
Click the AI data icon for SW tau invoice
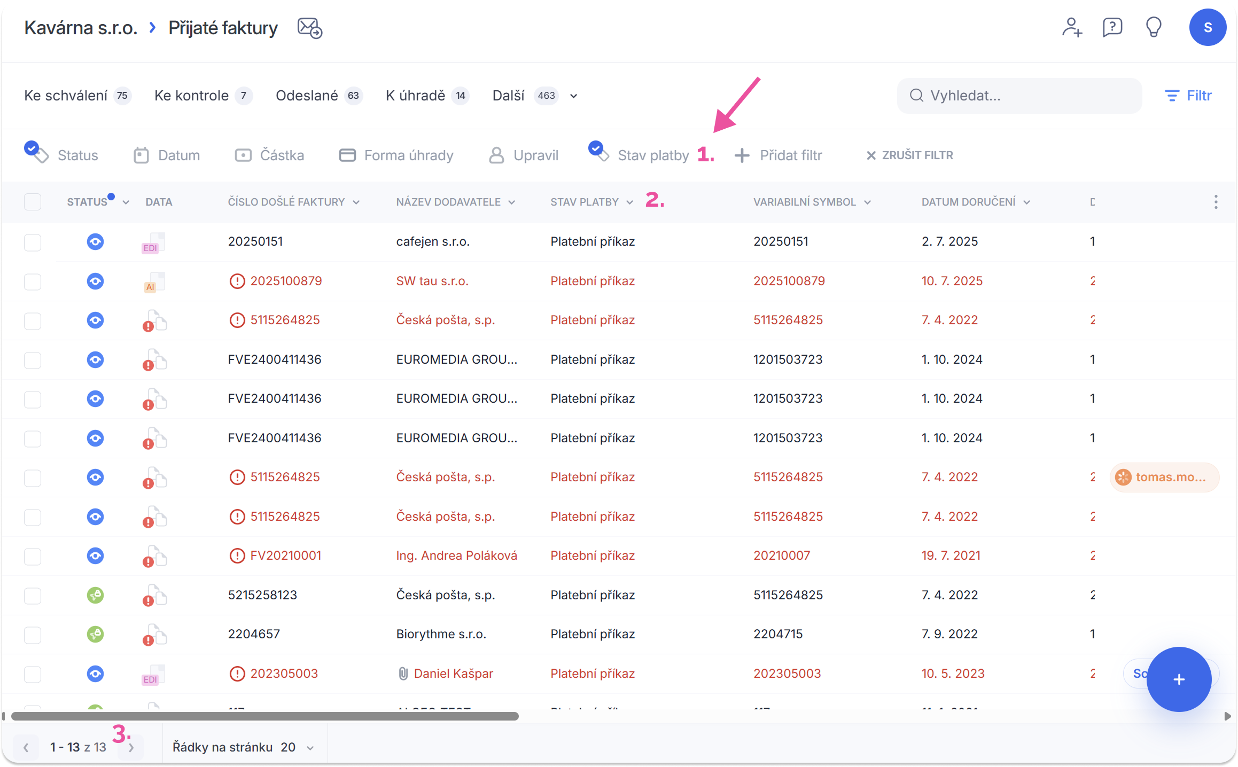click(x=153, y=282)
